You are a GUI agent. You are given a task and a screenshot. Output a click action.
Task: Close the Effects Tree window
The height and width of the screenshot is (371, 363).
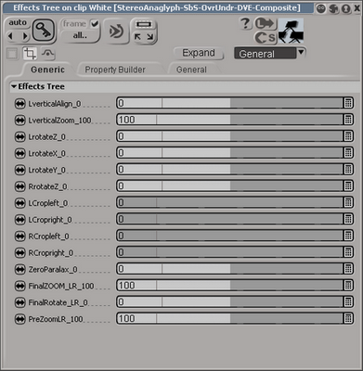click(x=357, y=8)
